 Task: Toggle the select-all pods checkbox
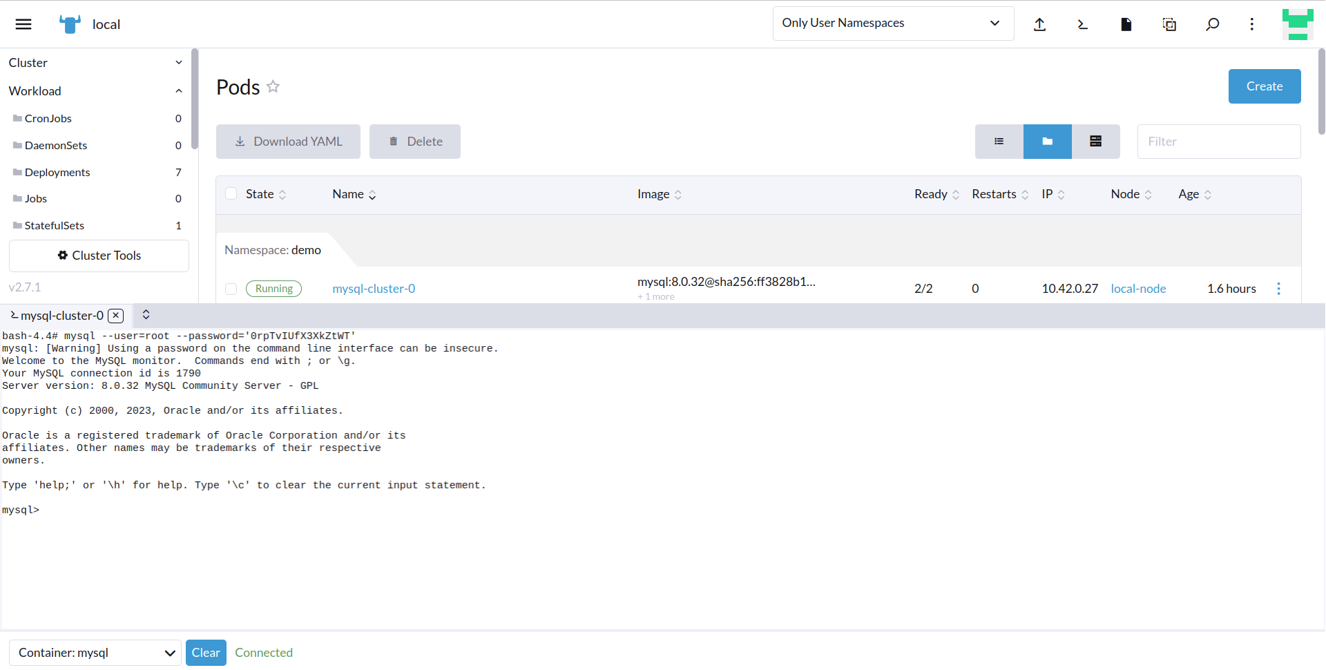[x=231, y=193]
